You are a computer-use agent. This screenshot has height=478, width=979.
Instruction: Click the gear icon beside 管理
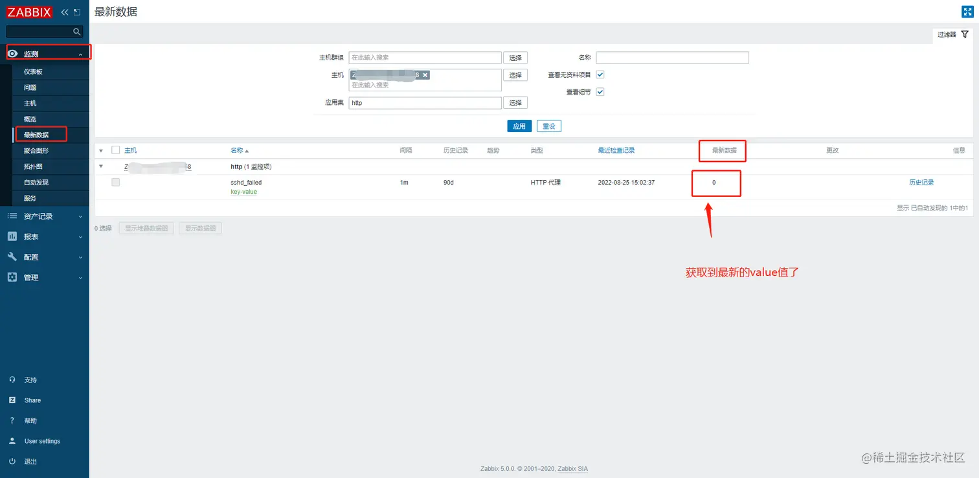pyautogui.click(x=12, y=277)
